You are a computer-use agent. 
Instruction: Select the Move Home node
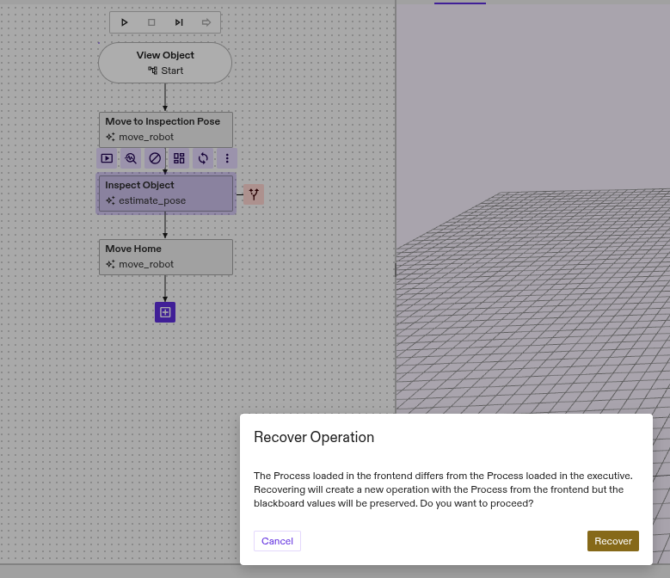[x=165, y=256]
